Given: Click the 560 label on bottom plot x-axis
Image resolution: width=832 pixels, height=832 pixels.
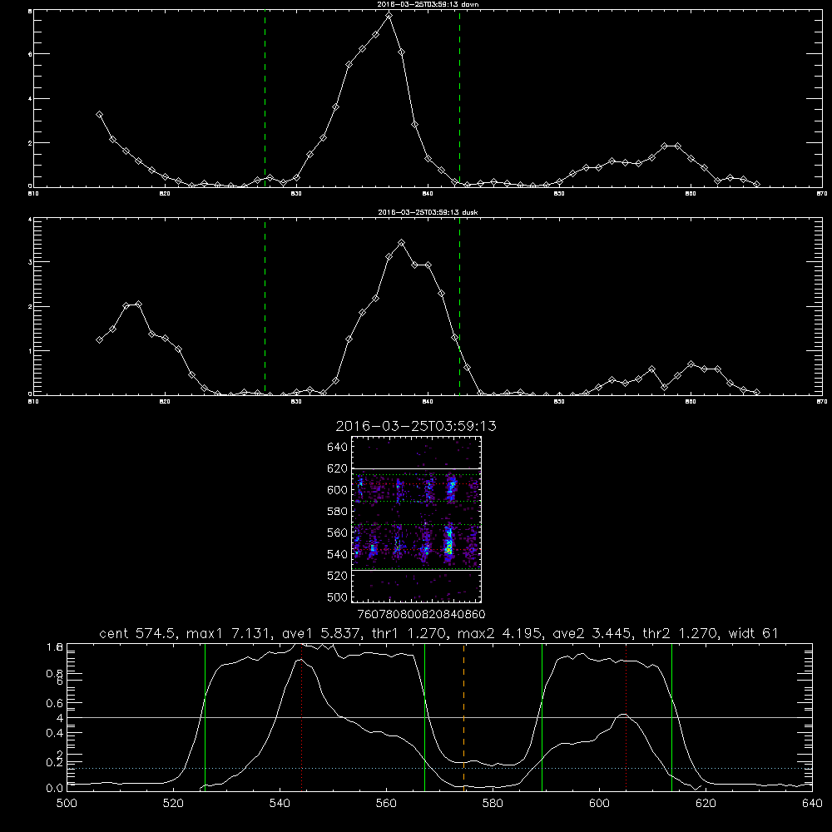Looking at the screenshot, I should pos(386,803).
